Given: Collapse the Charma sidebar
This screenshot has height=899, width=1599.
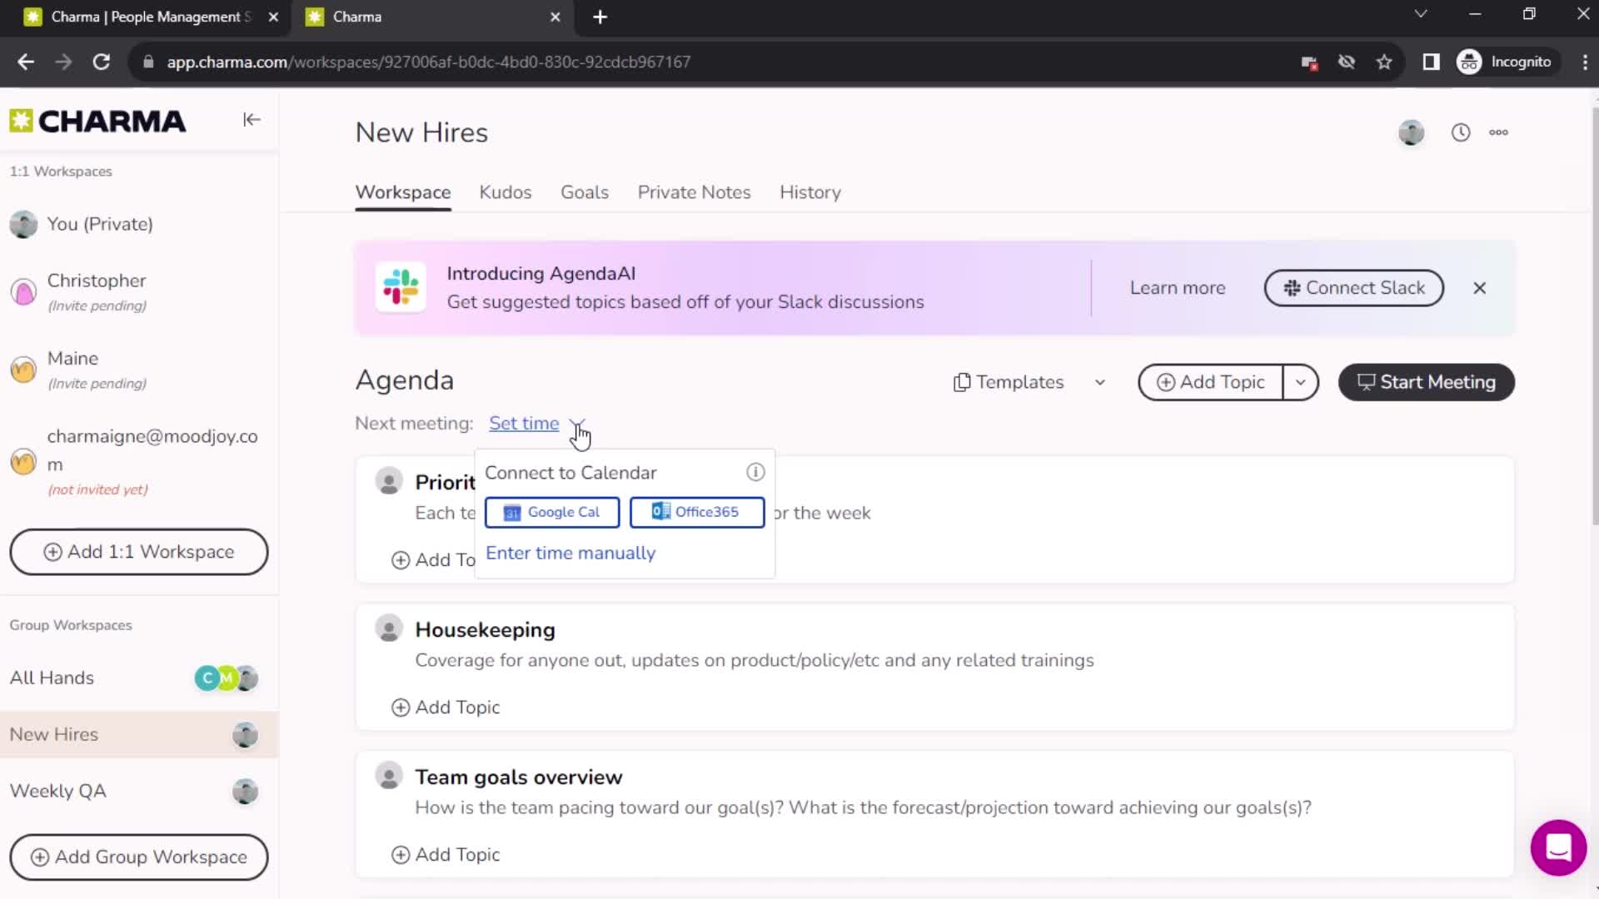Looking at the screenshot, I should click(x=252, y=120).
